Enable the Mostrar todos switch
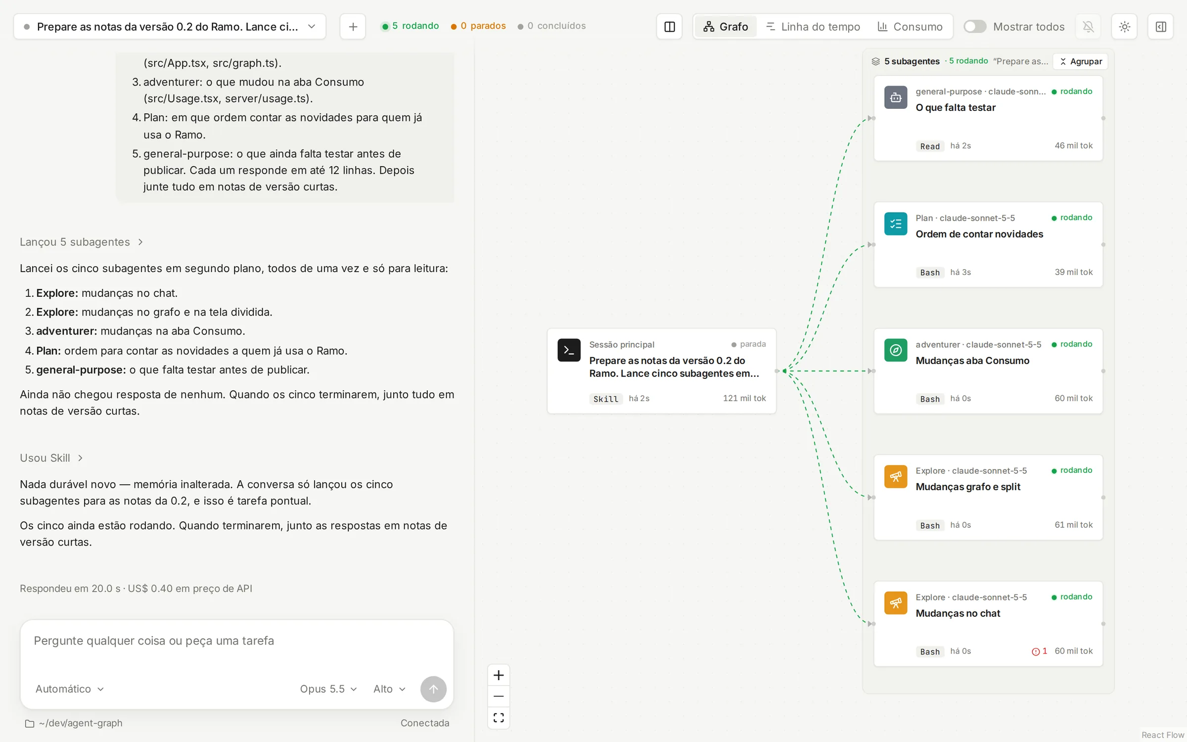Image resolution: width=1187 pixels, height=742 pixels. click(975, 27)
